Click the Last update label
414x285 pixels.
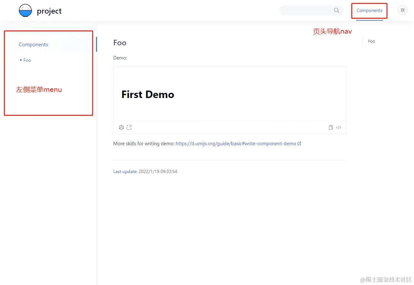pyautogui.click(x=125, y=171)
